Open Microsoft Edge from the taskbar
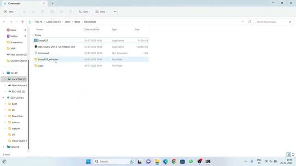The width and height of the screenshot is (296, 166). tap(166, 161)
